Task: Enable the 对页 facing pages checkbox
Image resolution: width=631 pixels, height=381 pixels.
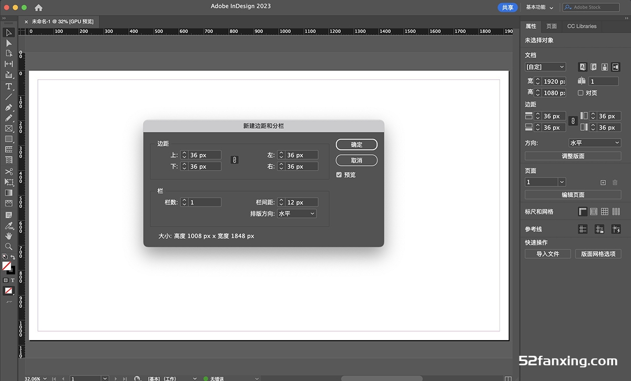Action: tap(581, 93)
